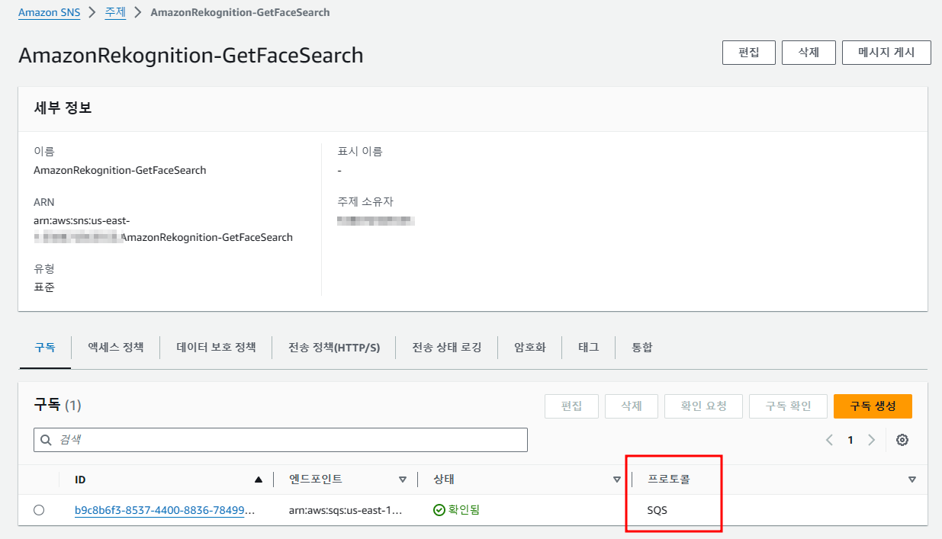942x539 pixels.
Task: Select the b9c8b6f3 subscription radio button
Action: (x=39, y=510)
